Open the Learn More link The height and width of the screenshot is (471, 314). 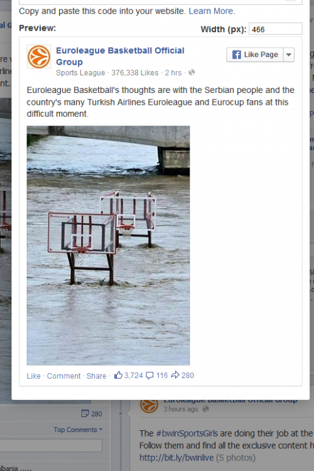pyautogui.click(x=212, y=11)
